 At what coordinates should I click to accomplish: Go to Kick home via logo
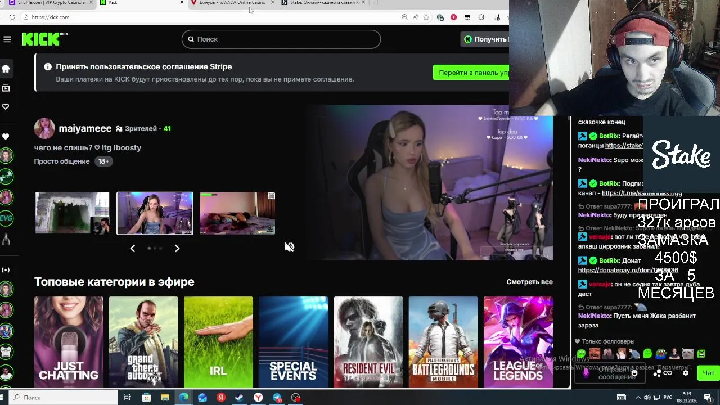pyautogui.click(x=44, y=39)
